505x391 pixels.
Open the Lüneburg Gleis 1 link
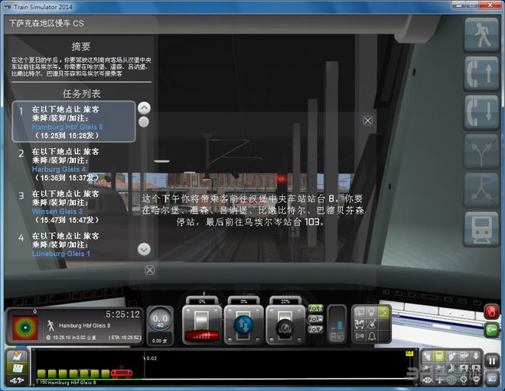(x=61, y=254)
